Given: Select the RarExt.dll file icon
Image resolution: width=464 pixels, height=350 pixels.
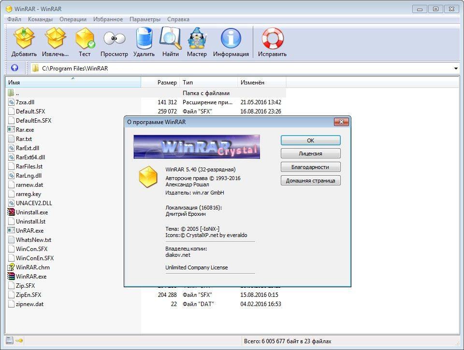Looking at the screenshot, I should [x=11, y=148].
